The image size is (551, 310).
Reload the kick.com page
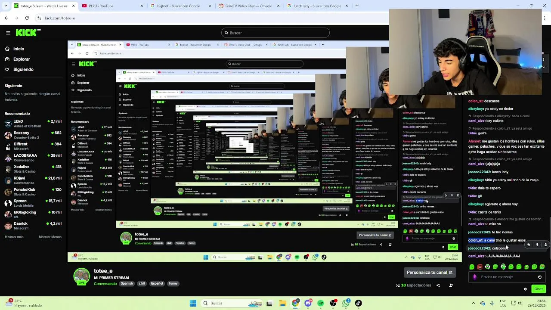27,18
